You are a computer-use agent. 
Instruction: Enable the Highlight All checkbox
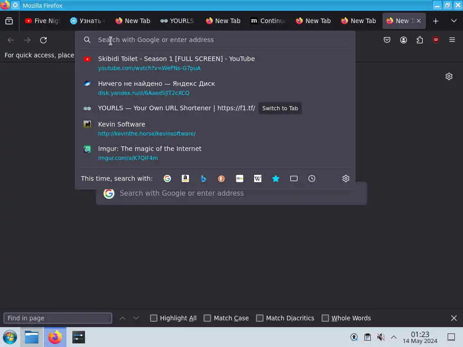pos(154,318)
